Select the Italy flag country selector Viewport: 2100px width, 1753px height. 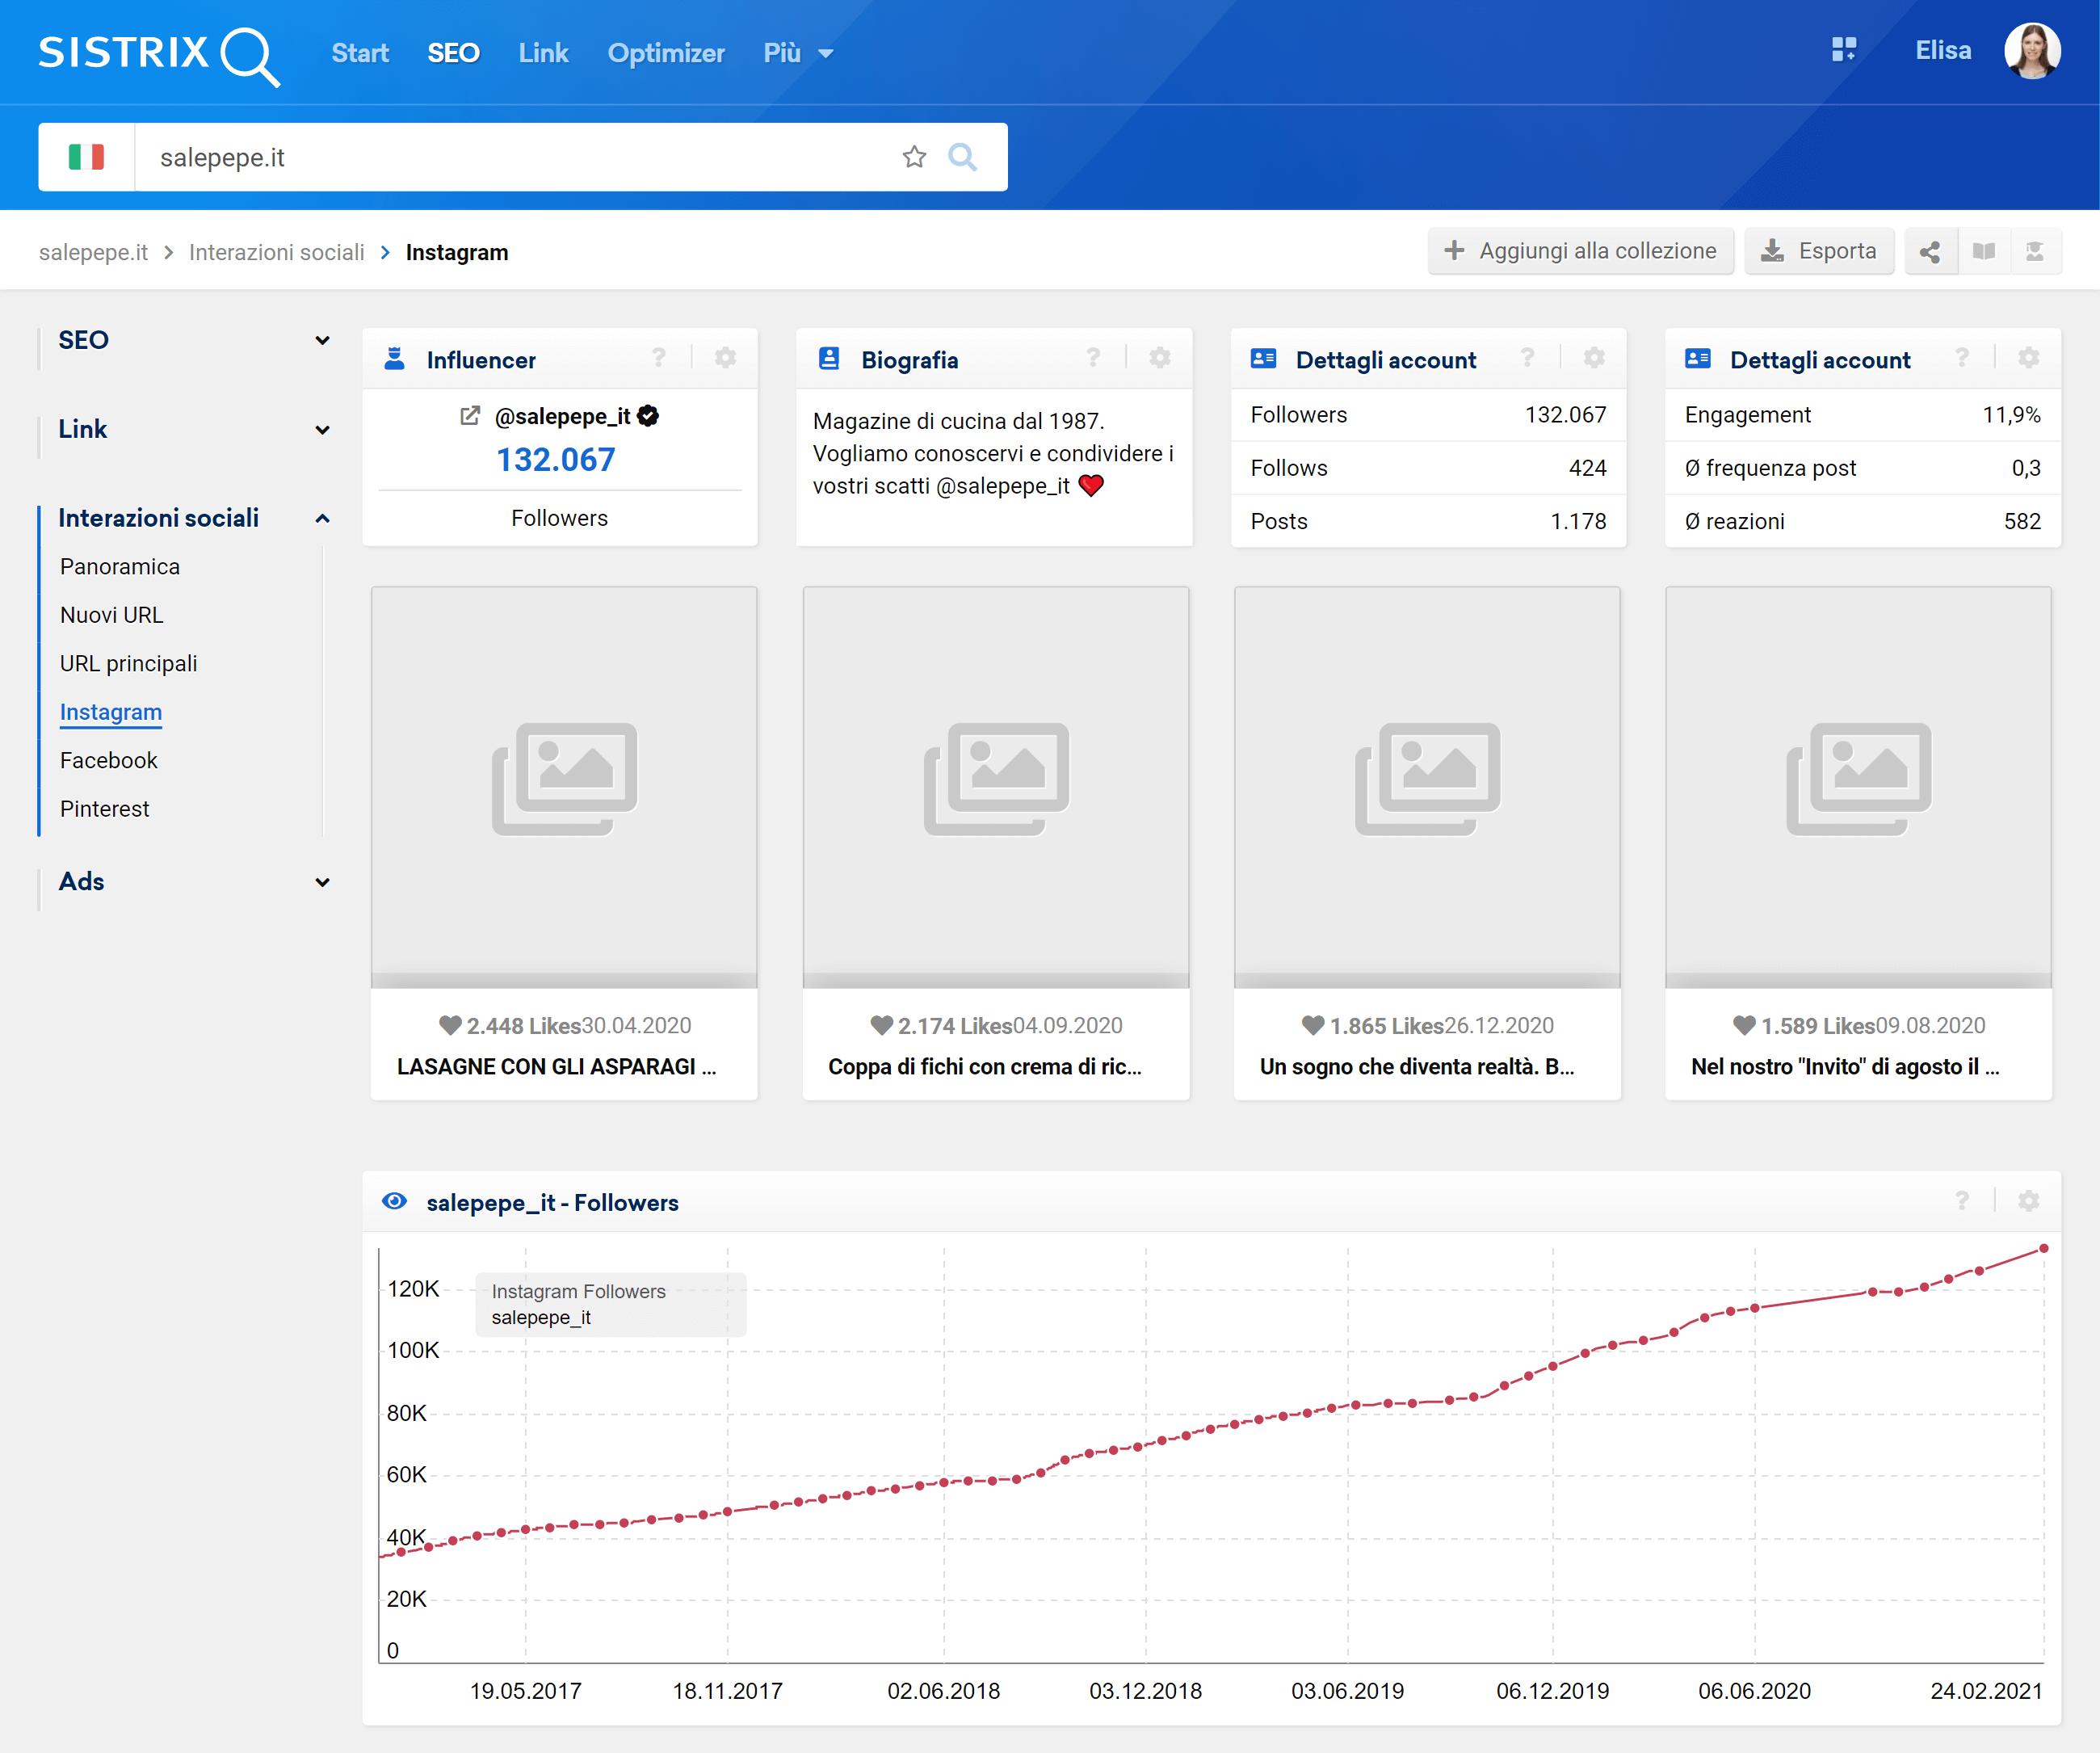click(x=86, y=157)
